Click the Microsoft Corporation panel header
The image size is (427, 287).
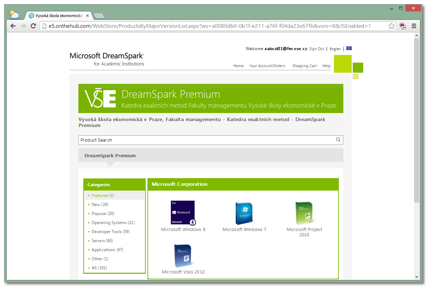pos(243,184)
